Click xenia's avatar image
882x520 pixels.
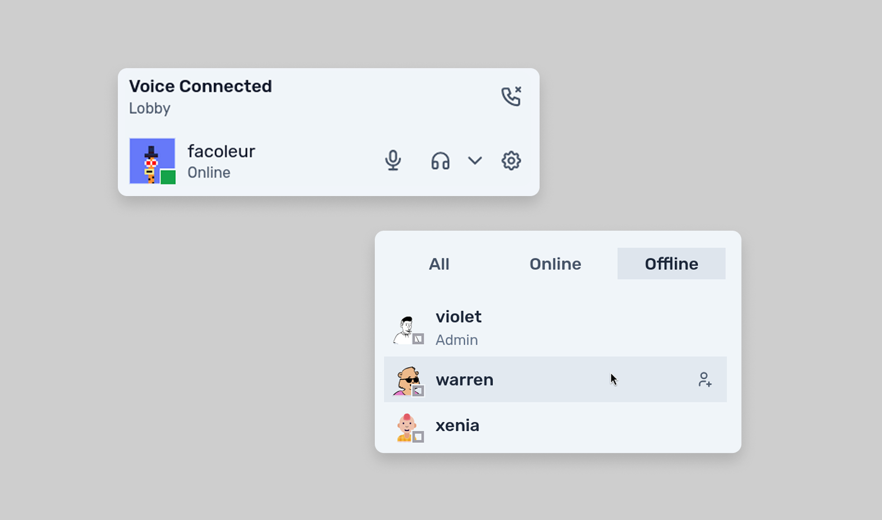pos(406,427)
